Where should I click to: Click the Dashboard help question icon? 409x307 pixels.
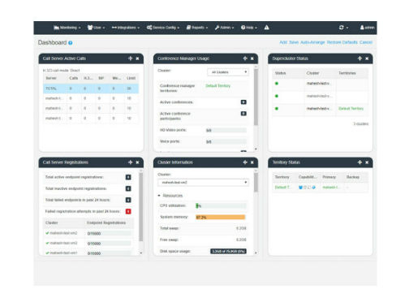[x=71, y=43]
